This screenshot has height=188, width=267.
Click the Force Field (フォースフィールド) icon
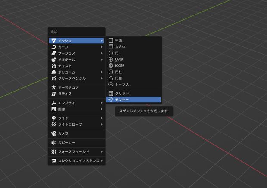coord(54,151)
